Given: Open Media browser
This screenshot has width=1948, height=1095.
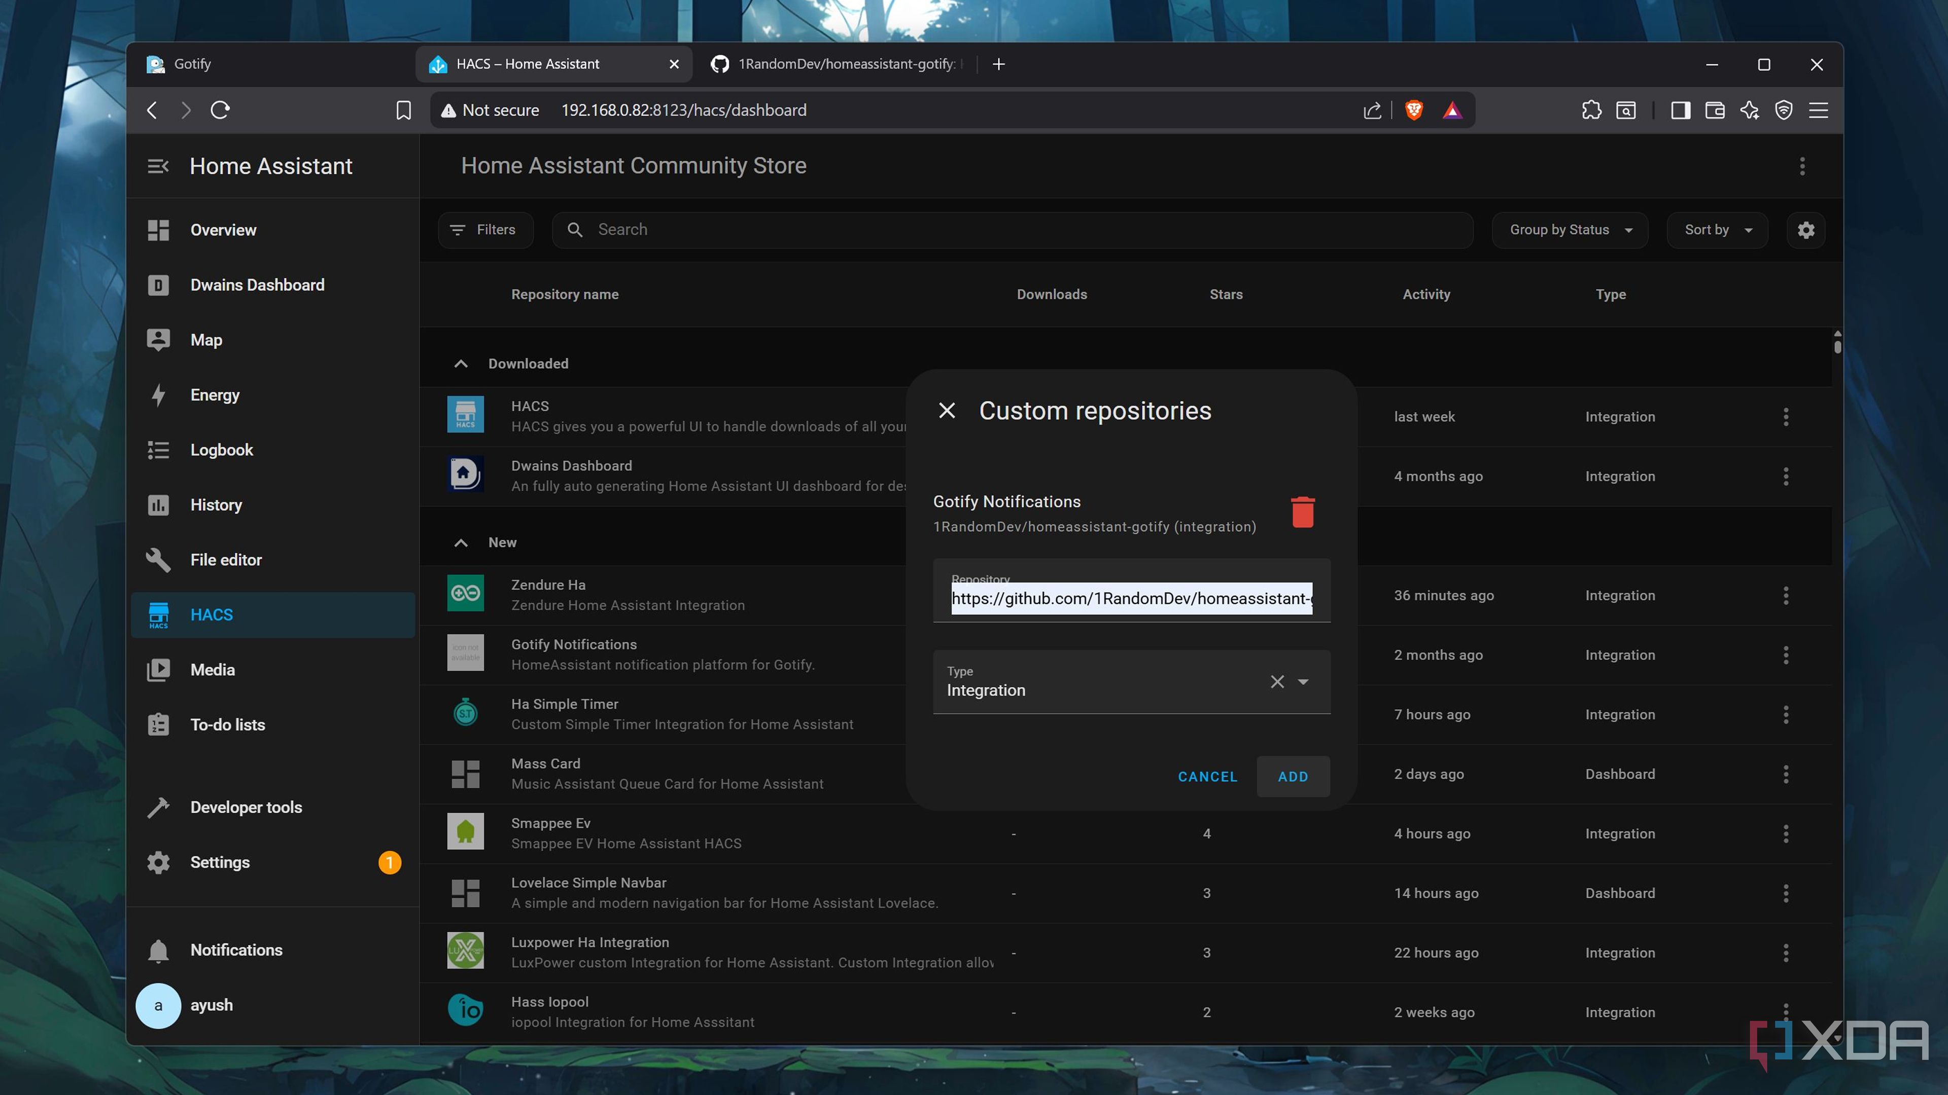Looking at the screenshot, I should tap(273, 670).
